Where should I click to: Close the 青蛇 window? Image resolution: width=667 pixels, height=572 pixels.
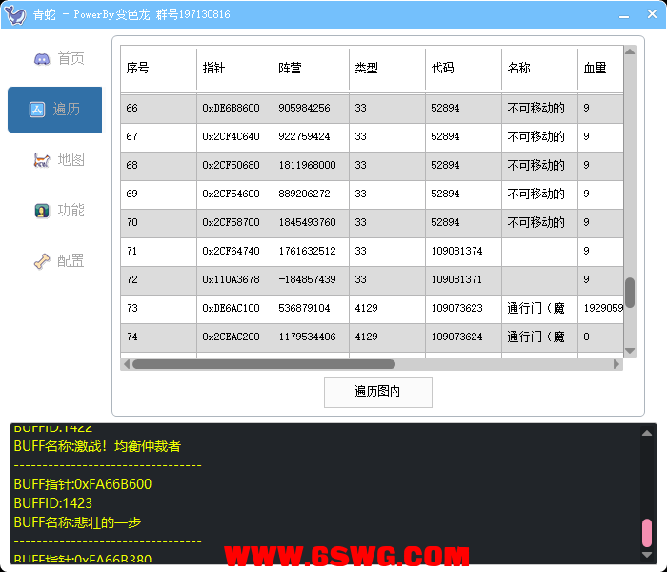pos(652,14)
